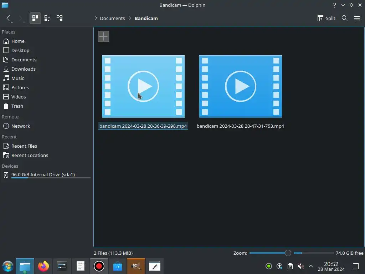Open the clipboard tray icon
The image size is (365, 274).
point(290,266)
